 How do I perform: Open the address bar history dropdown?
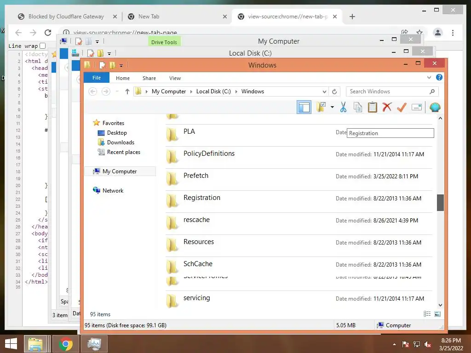324,91
